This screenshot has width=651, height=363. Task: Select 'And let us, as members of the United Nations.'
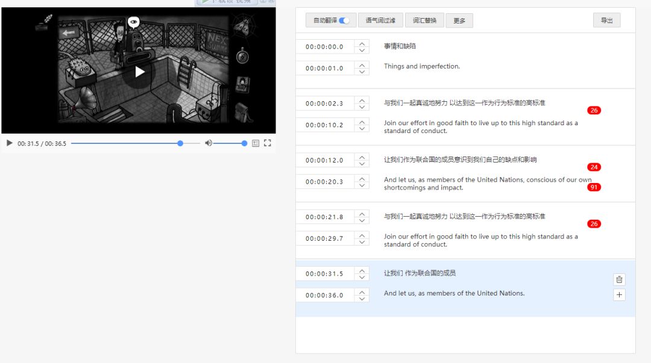454,293
